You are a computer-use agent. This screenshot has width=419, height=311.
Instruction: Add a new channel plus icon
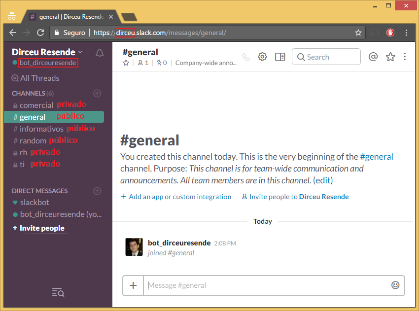tap(97, 93)
